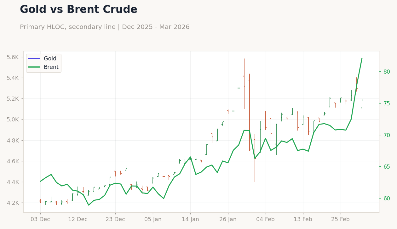
Task: Click the 5.6K left axis label
Action: (13, 57)
